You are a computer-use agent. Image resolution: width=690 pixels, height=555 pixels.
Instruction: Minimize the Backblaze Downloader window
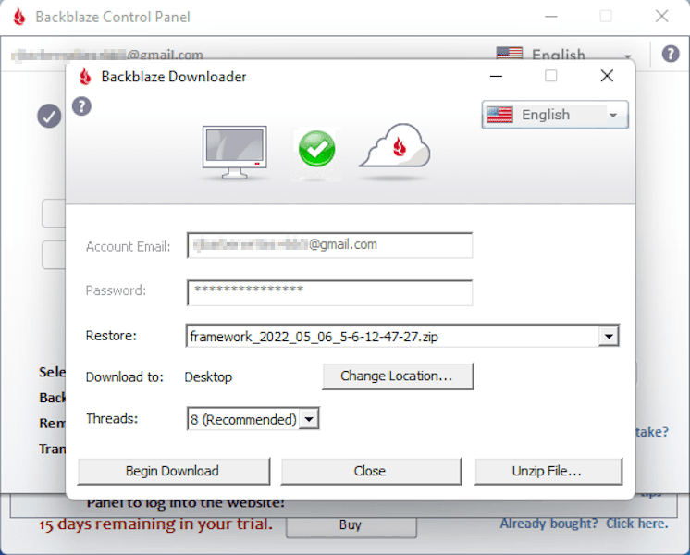(x=496, y=77)
